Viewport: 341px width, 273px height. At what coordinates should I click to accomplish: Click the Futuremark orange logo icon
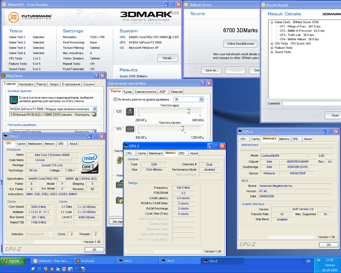[14, 17]
